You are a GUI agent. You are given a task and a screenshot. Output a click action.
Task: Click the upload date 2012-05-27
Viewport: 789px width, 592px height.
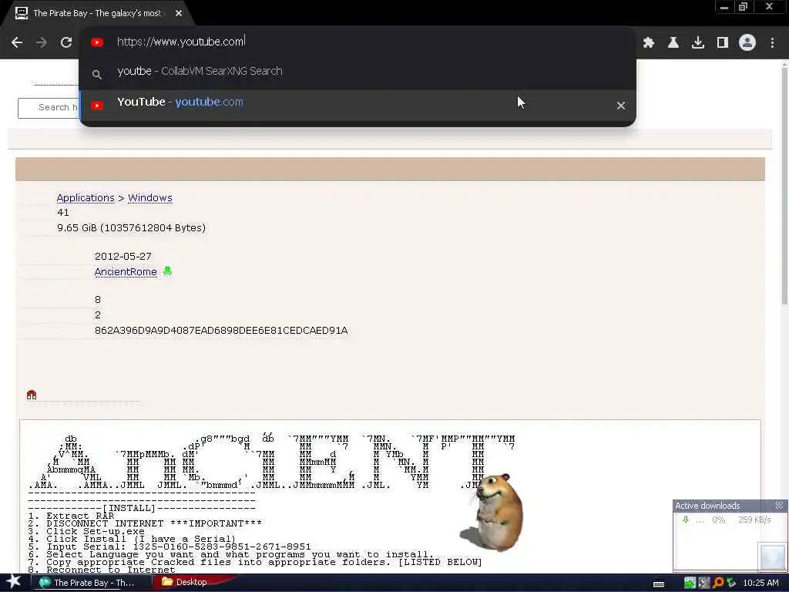pyautogui.click(x=123, y=256)
